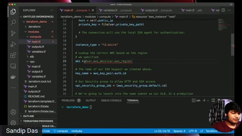Create a new terminal with plus icon
Screen dimensions: 242x136
click(x=204, y=100)
